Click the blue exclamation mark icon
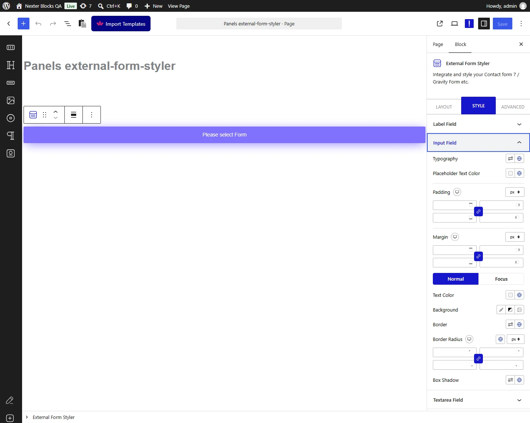Viewport: 530px width, 423px height. click(469, 24)
